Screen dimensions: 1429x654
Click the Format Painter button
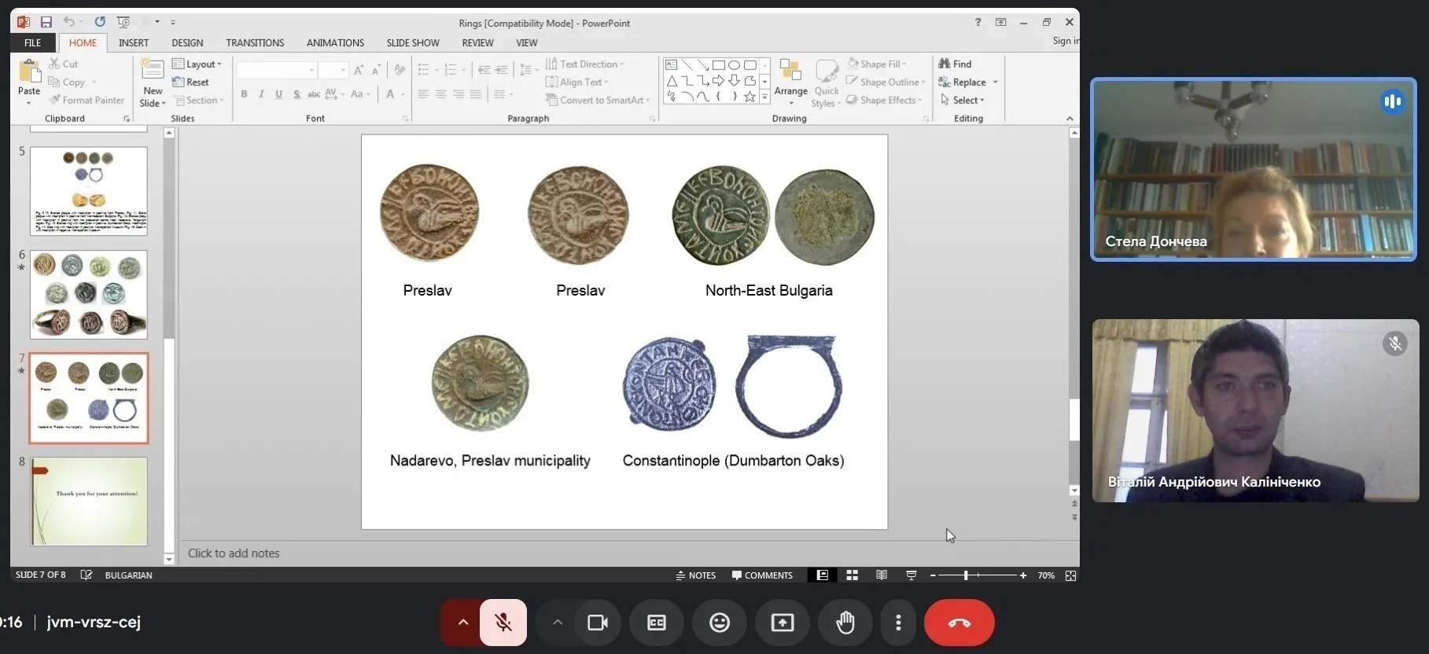point(87,101)
